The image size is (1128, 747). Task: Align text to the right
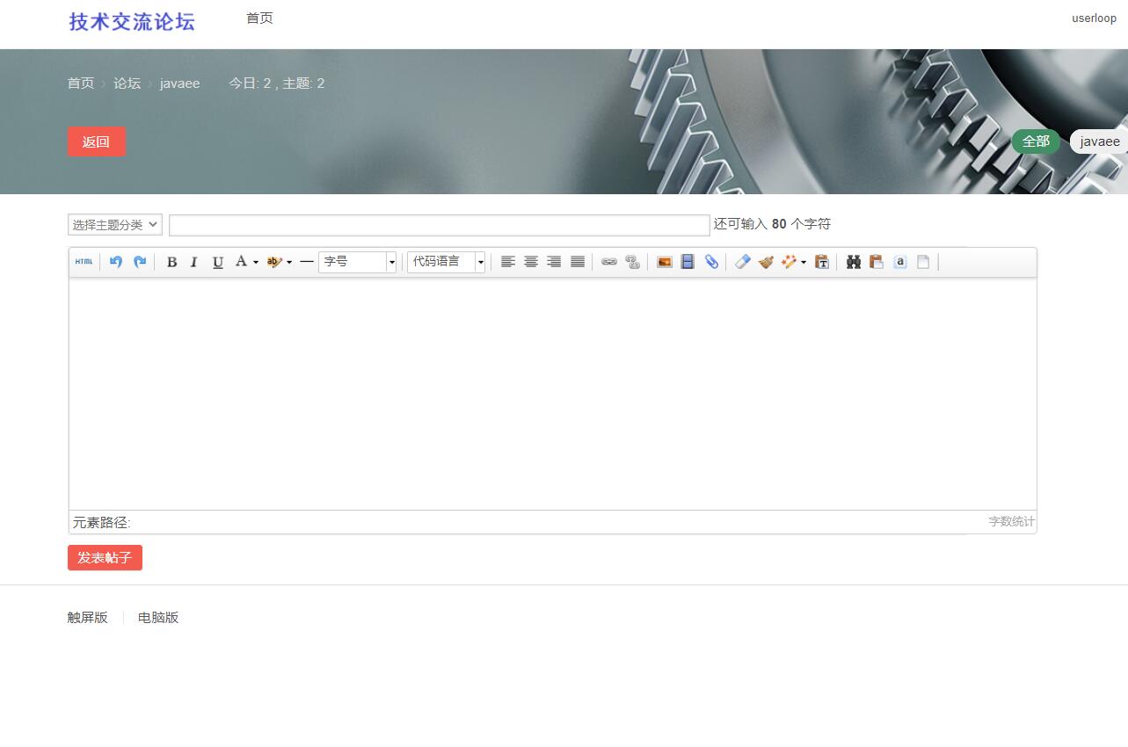[x=554, y=262]
